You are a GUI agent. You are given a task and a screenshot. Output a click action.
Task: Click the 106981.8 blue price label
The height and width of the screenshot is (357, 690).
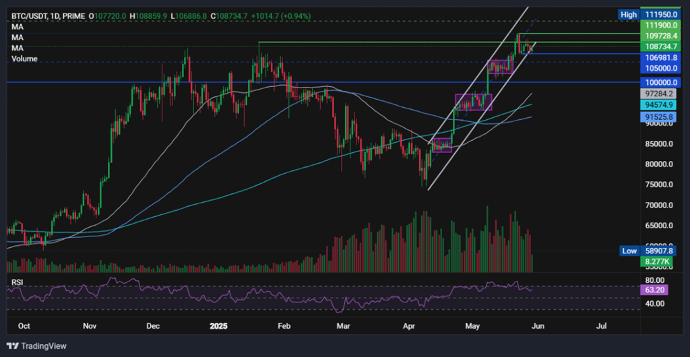(x=662, y=58)
